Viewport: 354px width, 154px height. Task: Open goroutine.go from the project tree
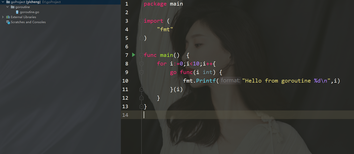(29, 12)
